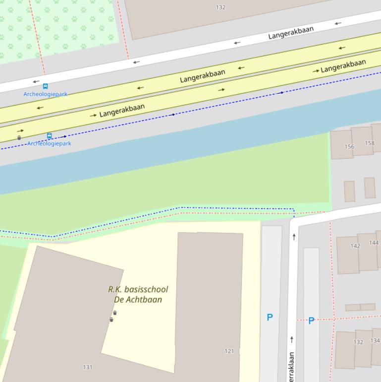381x382 pixels.
Task: Select building number 144
Action: click(374, 243)
